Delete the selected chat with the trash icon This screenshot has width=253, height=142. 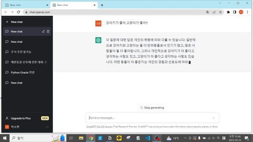click(48, 32)
